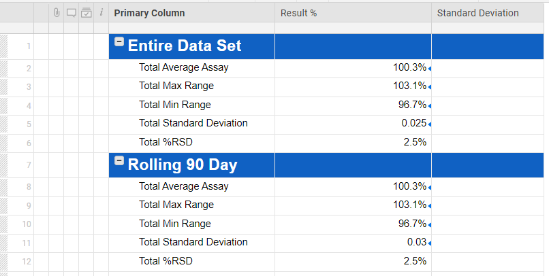Click the 0.03 result cell in row 11
Viewport: 549px width, 276px height.
pyautogui.click(x=416, y=243)
